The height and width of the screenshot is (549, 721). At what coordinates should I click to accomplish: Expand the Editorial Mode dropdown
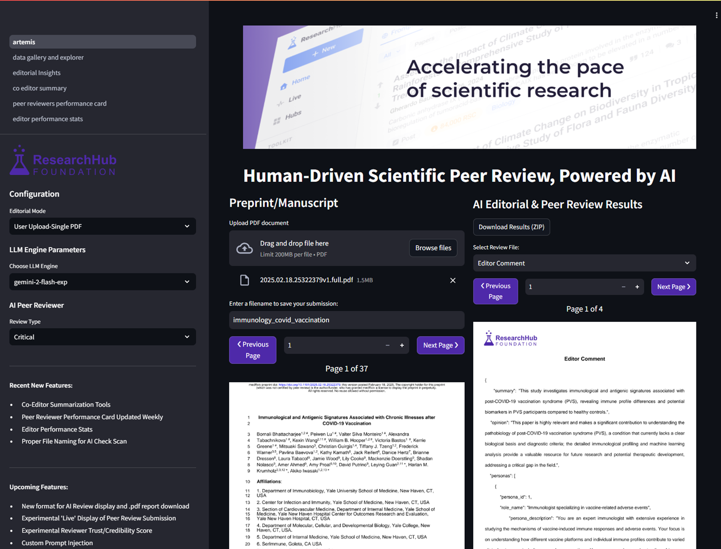(102, 227)
